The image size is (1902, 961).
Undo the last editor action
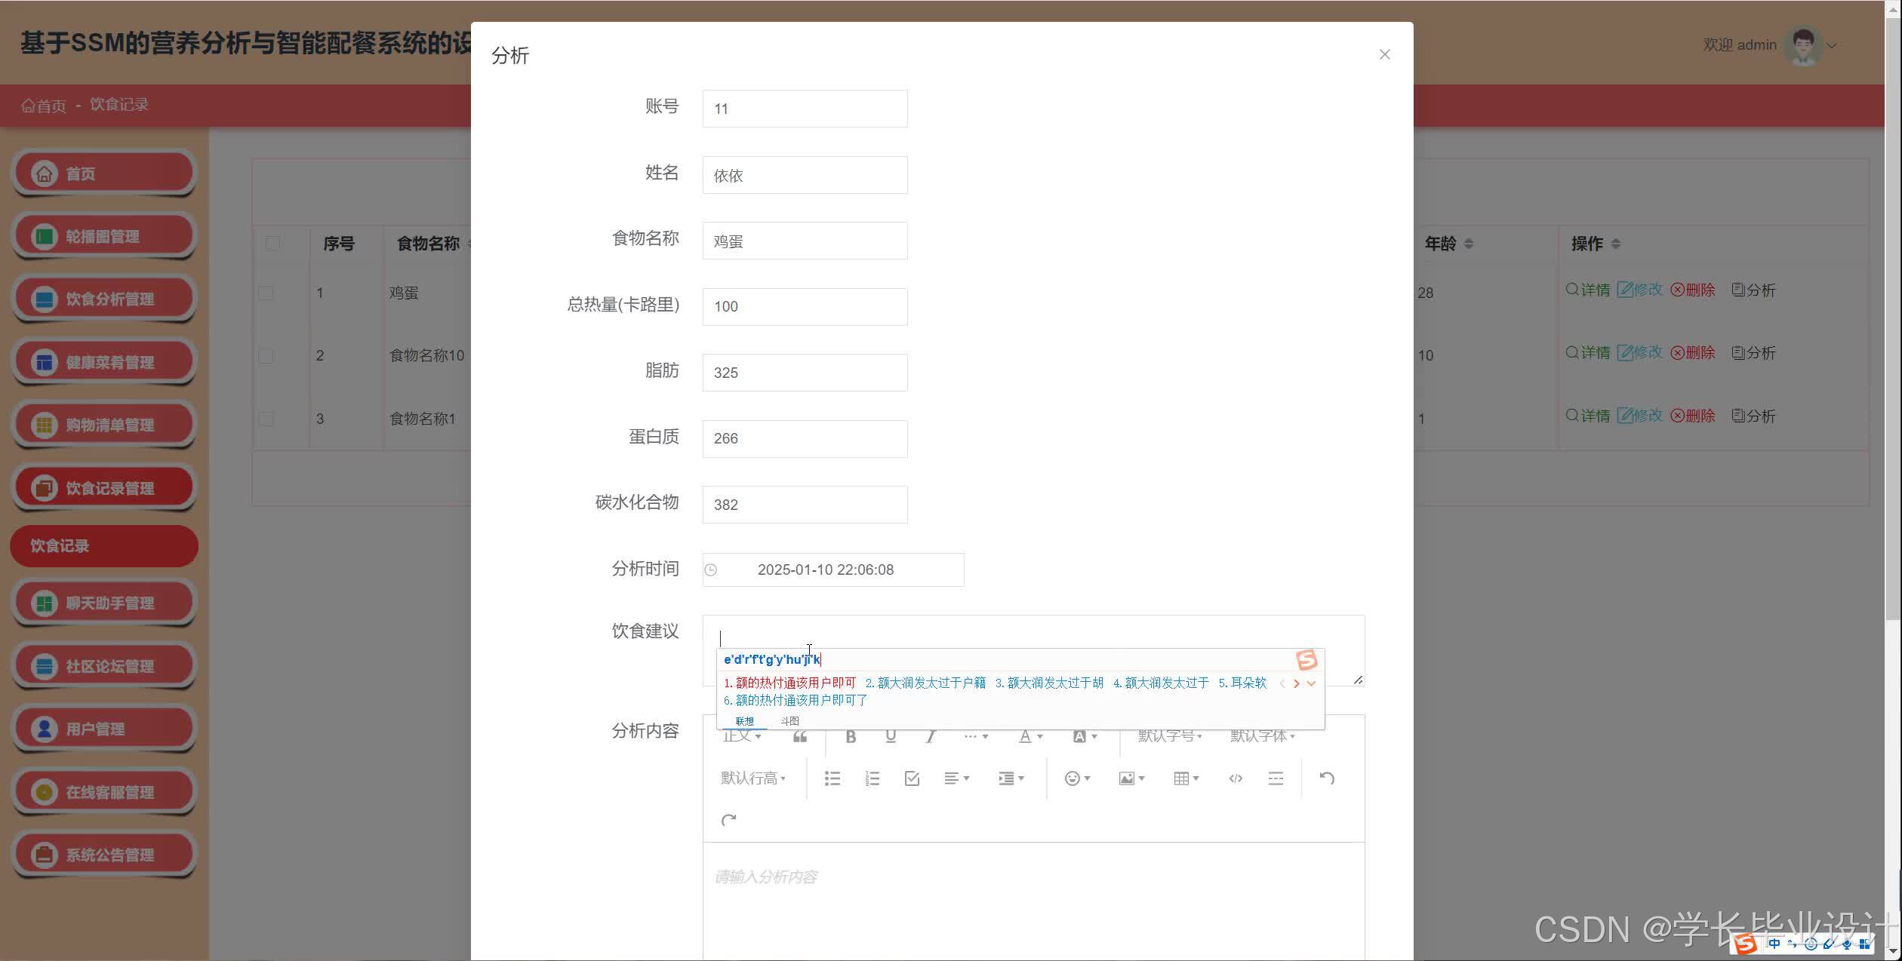1327,778
